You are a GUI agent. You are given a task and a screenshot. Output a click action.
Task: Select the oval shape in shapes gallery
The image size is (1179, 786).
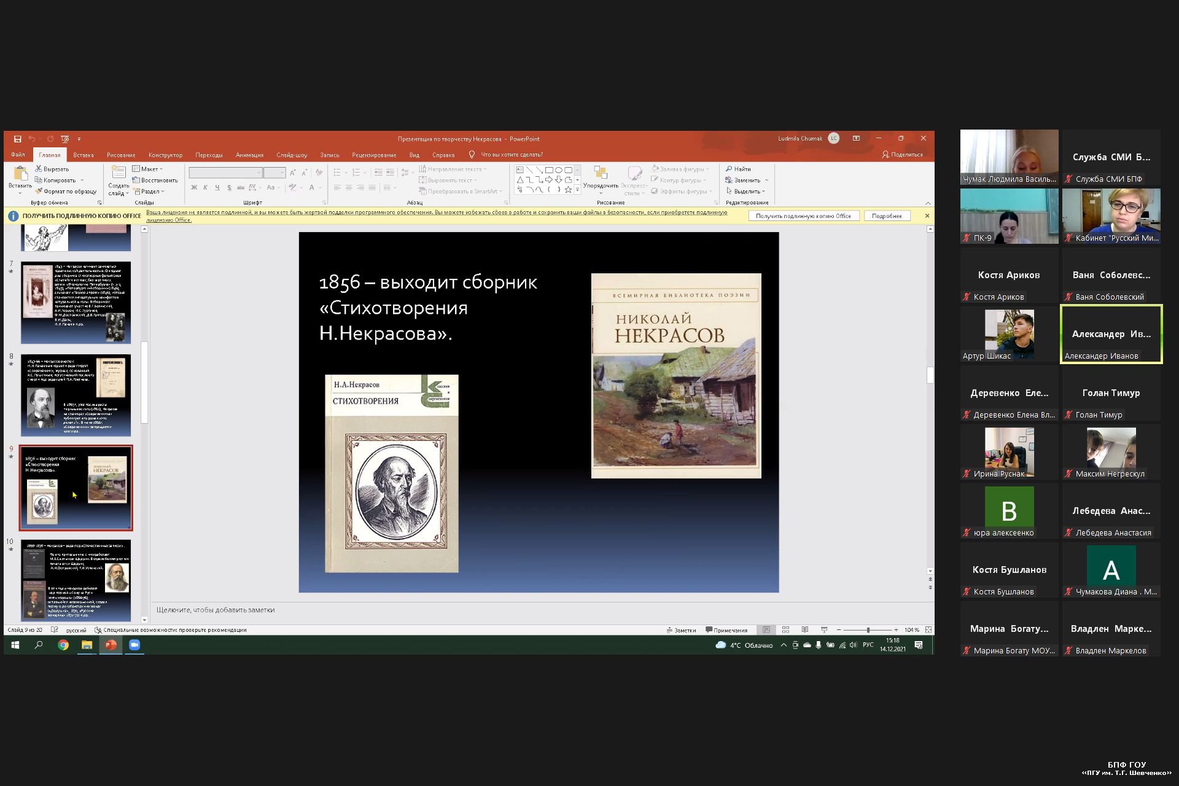coord(559,169)
